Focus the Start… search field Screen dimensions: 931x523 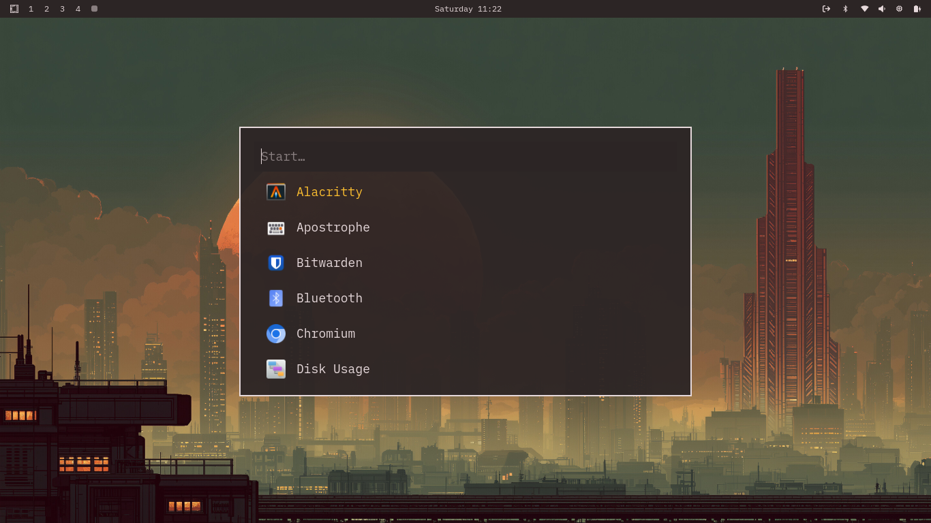[x=465, y=157]
